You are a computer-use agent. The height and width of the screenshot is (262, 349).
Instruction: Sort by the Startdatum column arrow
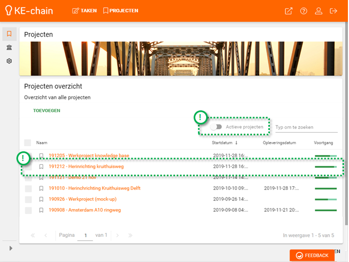click(x=236, y=143)
